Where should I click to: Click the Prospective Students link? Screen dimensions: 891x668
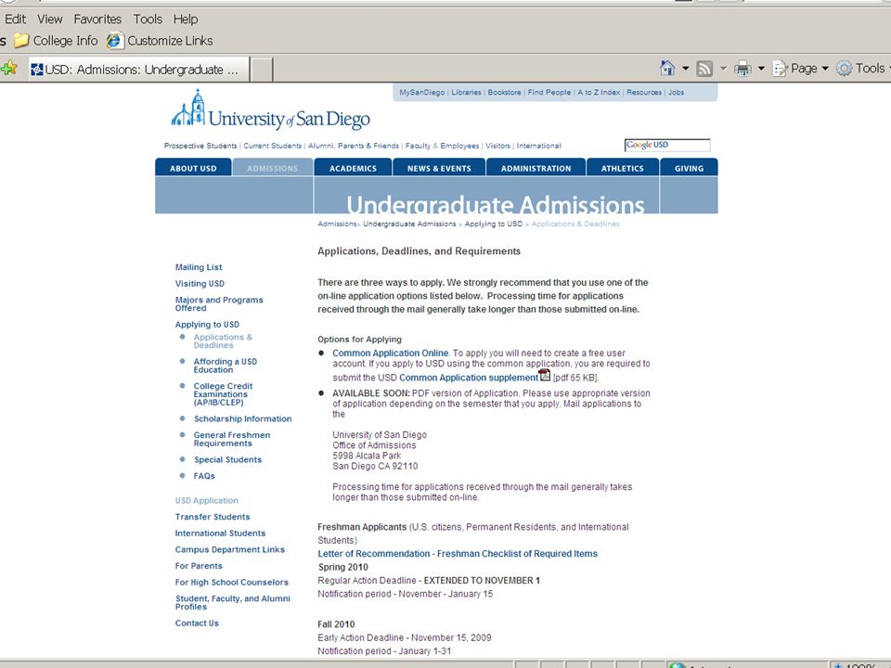200,146
